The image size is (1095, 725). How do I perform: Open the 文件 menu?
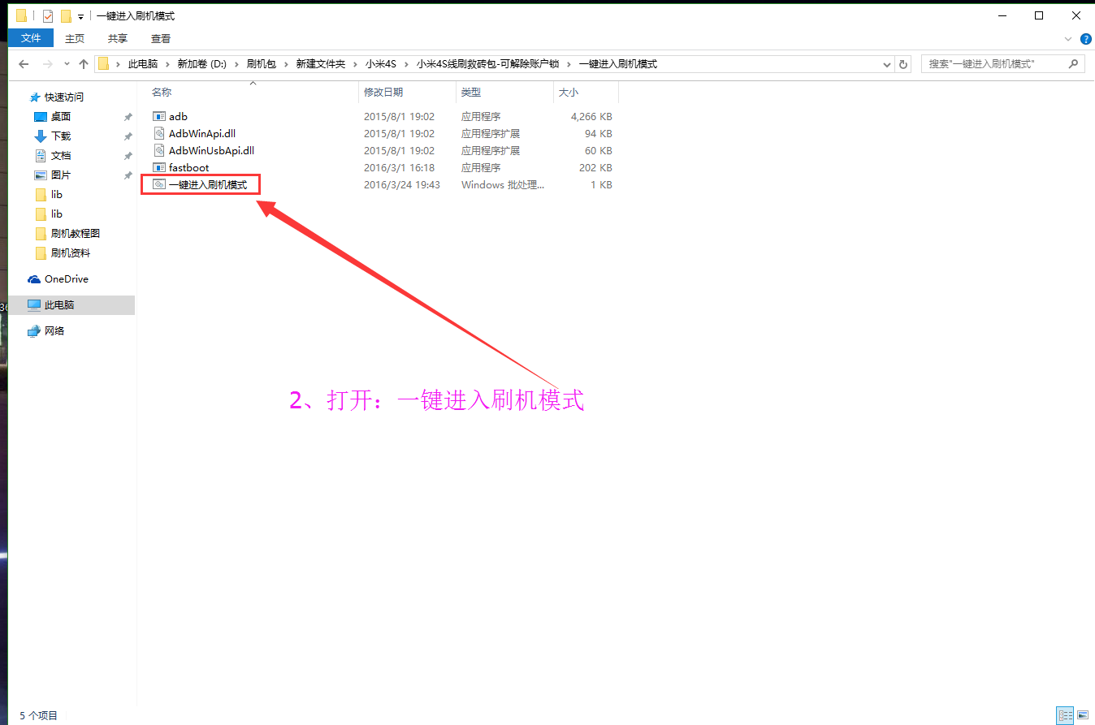pyautogui.click(x=30, y=37)
